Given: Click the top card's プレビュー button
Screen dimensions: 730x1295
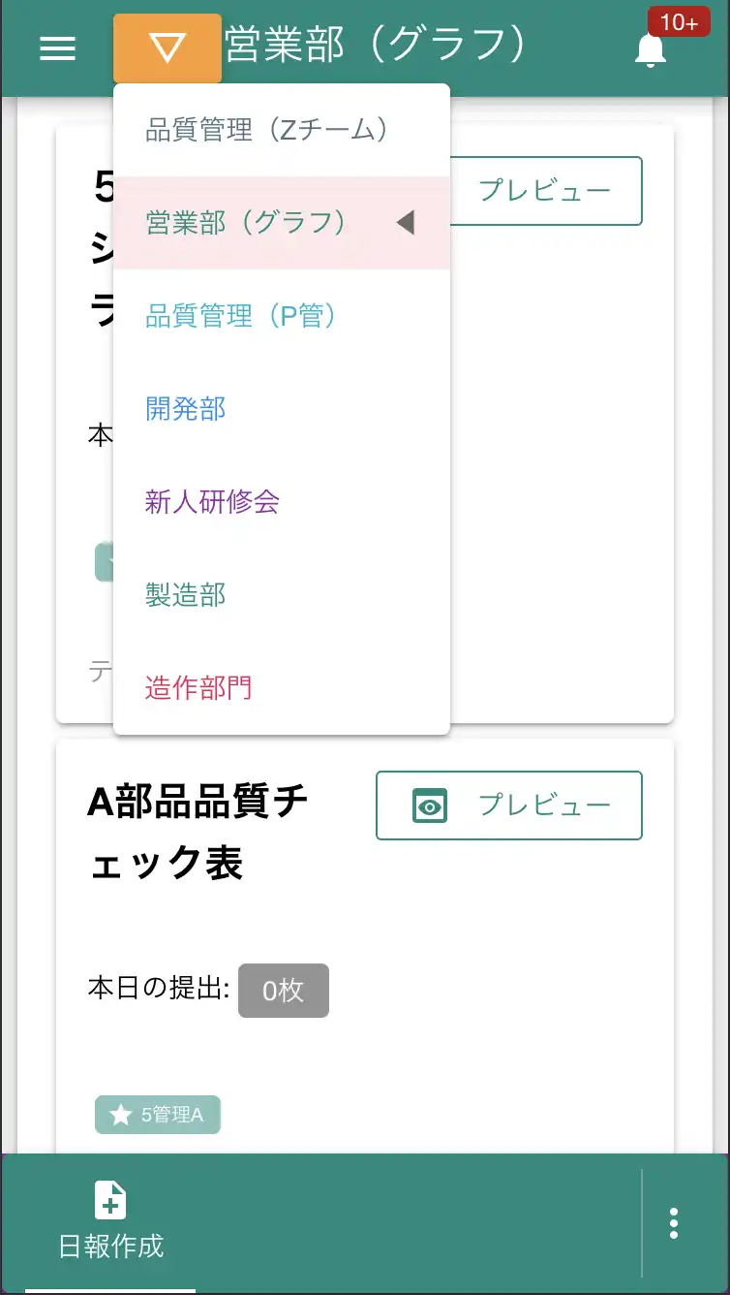Looking at the screenshot, I should click(x=545, y=191).
